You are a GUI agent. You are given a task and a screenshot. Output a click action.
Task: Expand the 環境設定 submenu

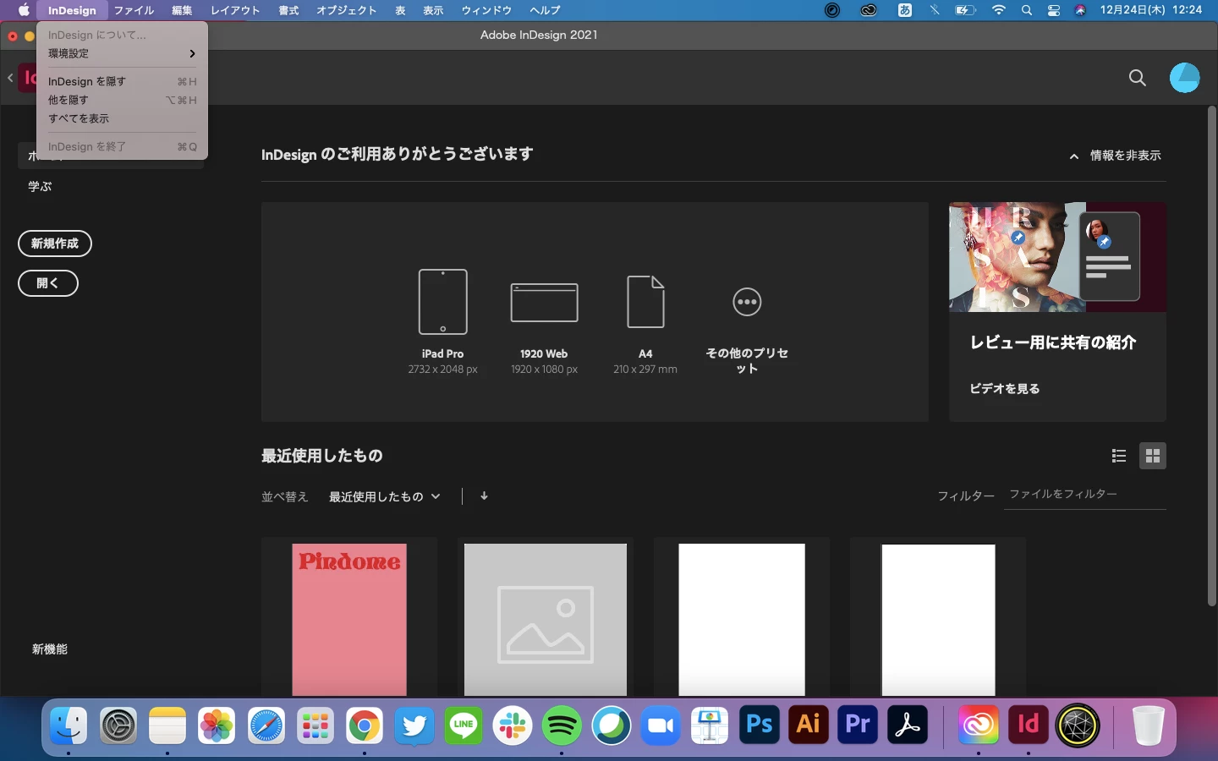tap(122, 53)
